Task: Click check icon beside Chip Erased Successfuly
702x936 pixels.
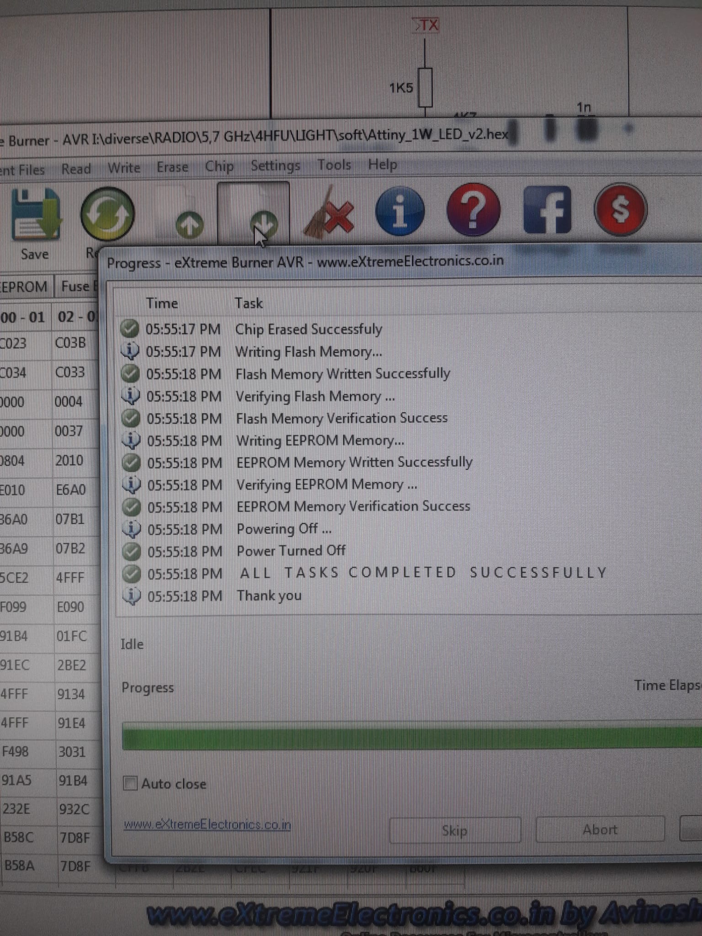Action: pyautogui.click(x=129, y=328)
